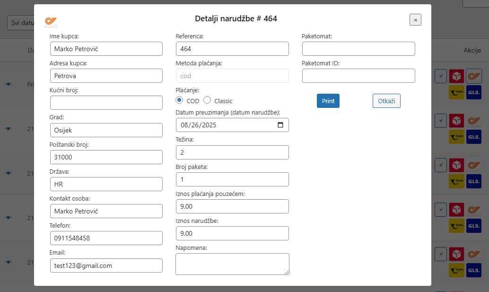Click the Overseas Express logo in modal header

point(51,21)
